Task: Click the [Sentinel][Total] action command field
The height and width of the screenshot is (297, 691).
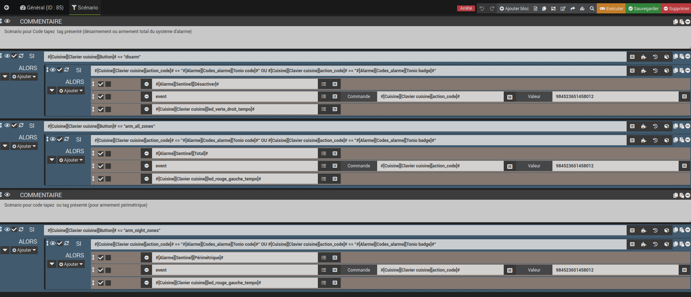Action: [235, 154]
